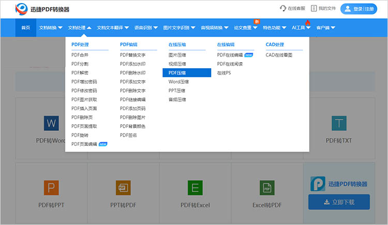This screenshot has width=388, height=225.
Task: Expand the AI工具 dropdown
Action: (x=301, y=28)
